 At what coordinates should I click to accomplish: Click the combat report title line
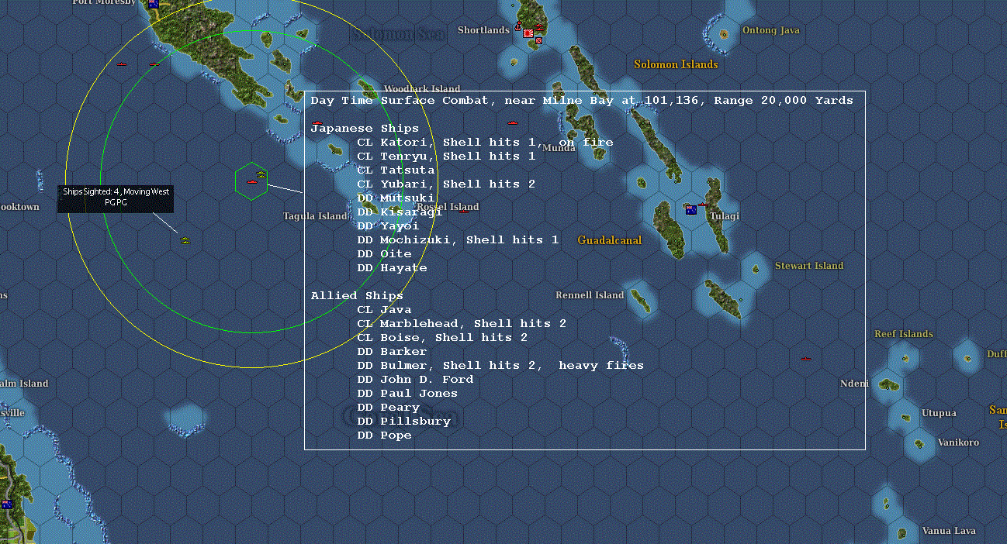[x=582, y=101]
